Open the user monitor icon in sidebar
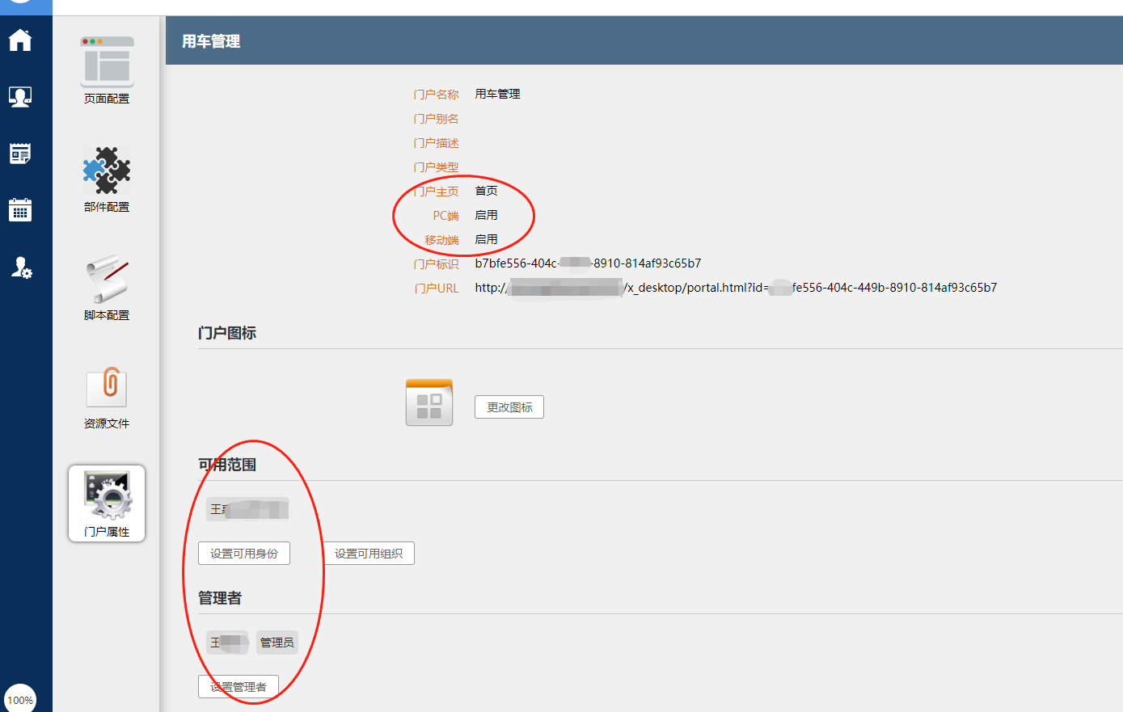 (20, 97)
